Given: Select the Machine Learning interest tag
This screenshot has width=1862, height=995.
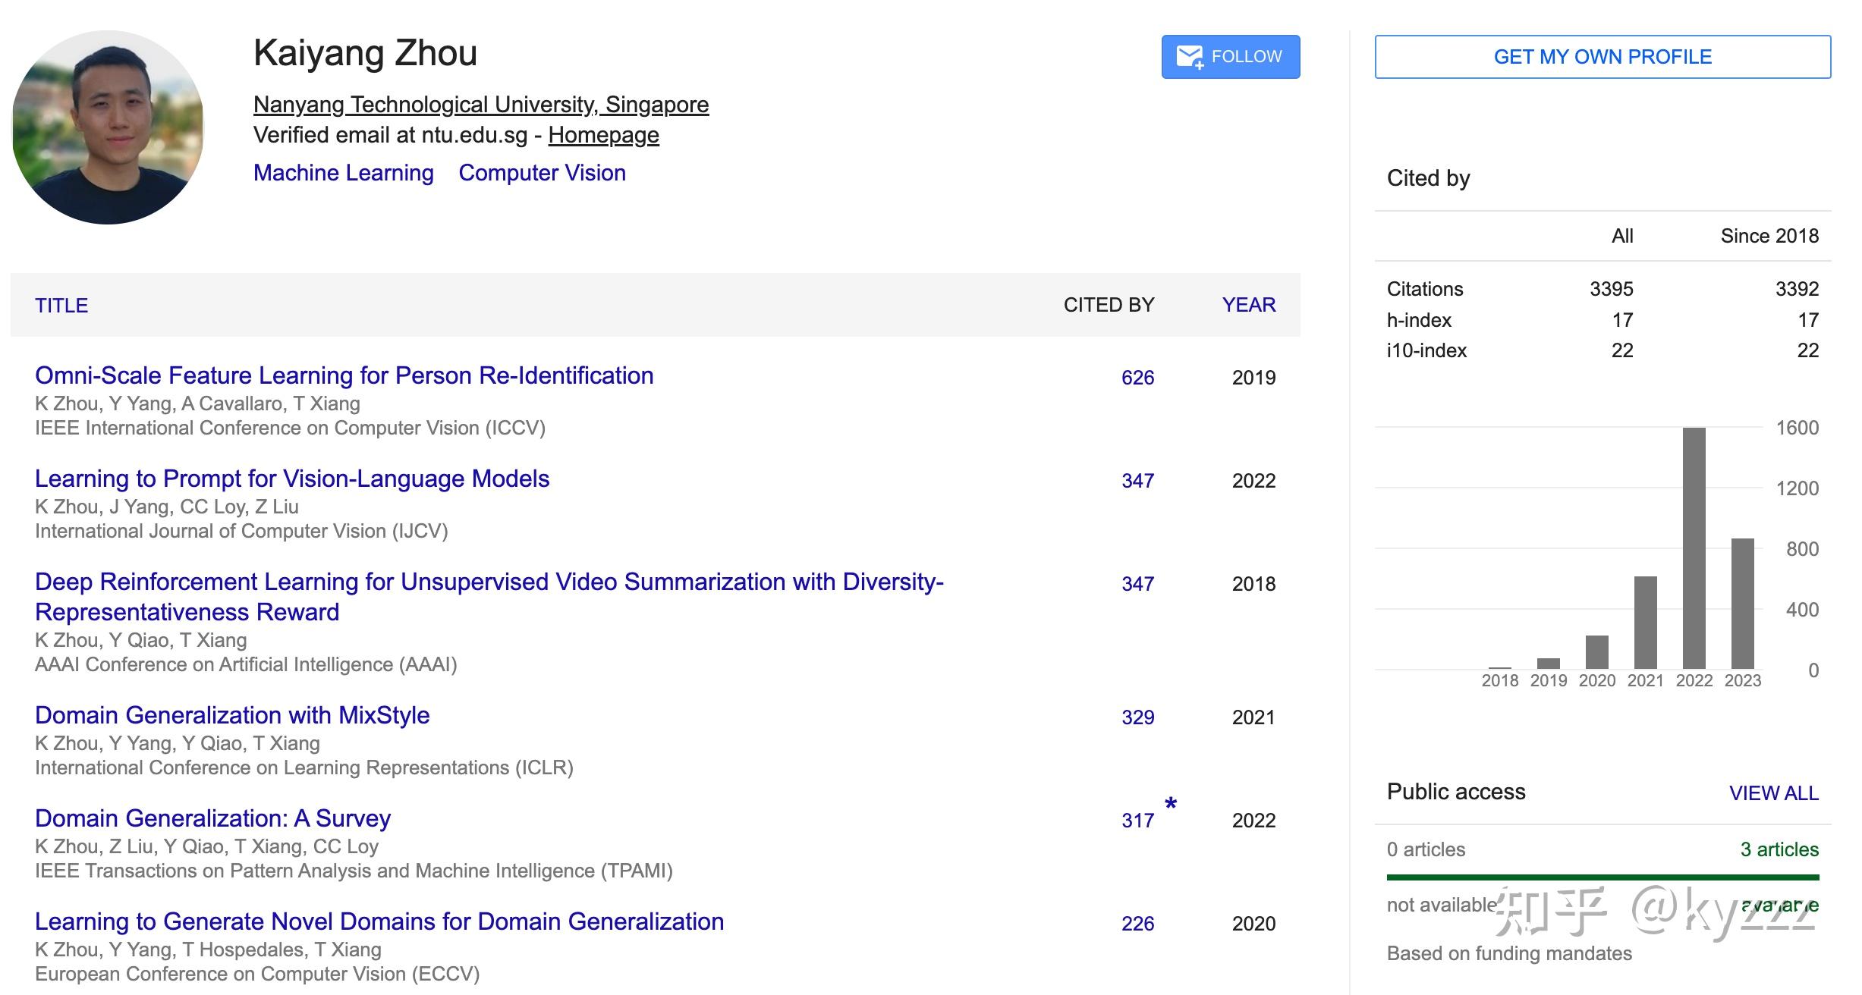Looking at the screenshot, I should click(x=343, y=173).
